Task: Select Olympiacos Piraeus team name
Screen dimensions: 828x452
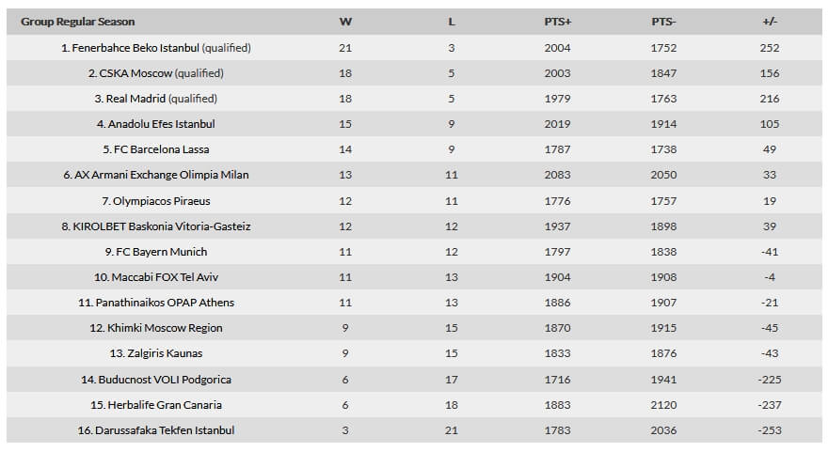Action: click(x=162, y=201)
